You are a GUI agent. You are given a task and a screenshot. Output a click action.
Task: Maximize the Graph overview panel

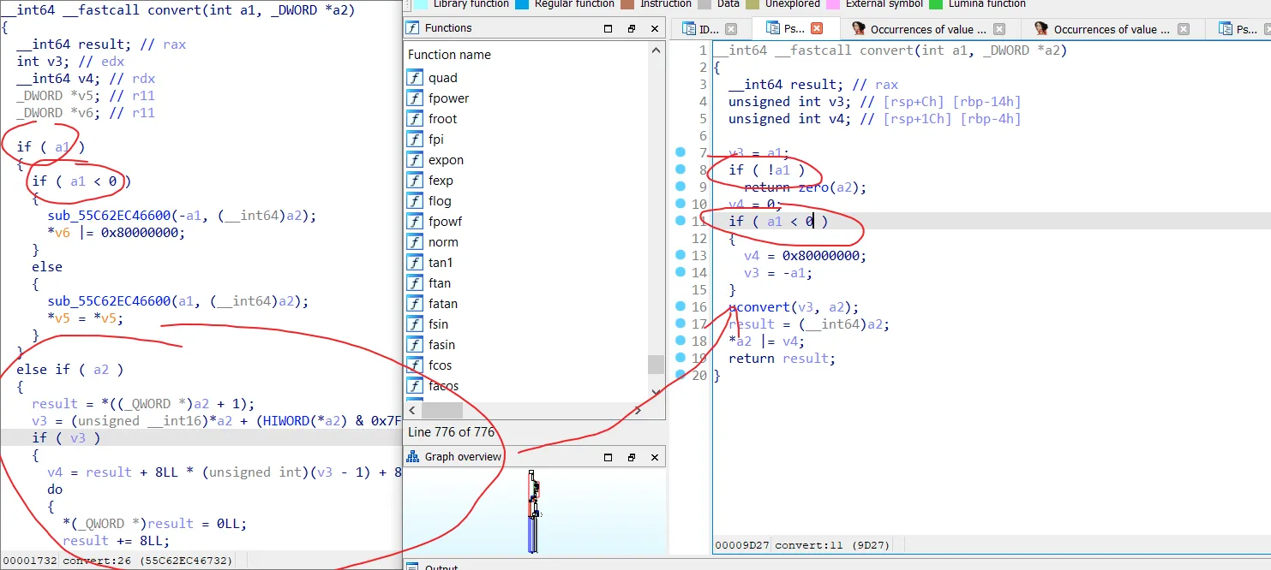pyautogui.click(x=608, y=457)
